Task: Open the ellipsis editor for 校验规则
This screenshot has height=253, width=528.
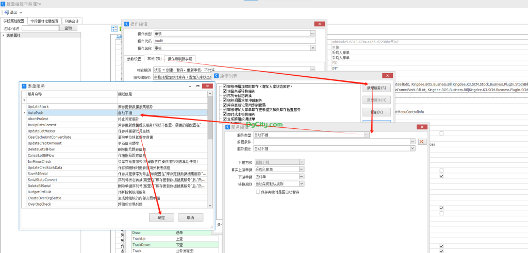Action: [x=312, y=70]
